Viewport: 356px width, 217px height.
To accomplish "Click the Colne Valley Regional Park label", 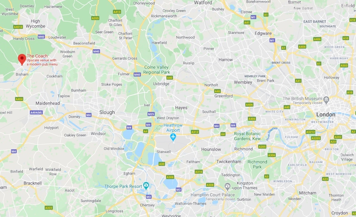I will coord(156,70).
